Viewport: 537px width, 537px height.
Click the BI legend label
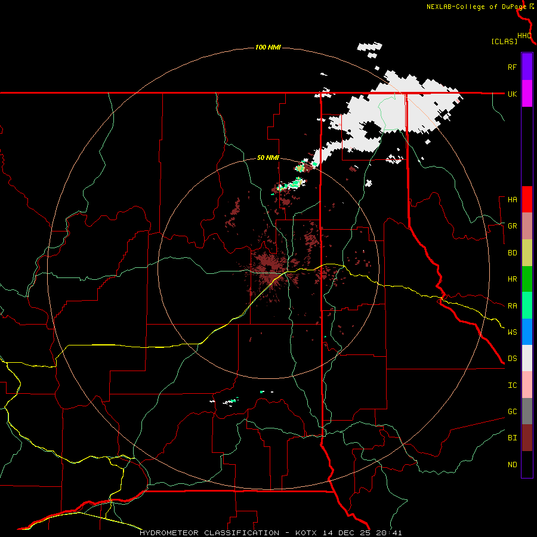512,438
